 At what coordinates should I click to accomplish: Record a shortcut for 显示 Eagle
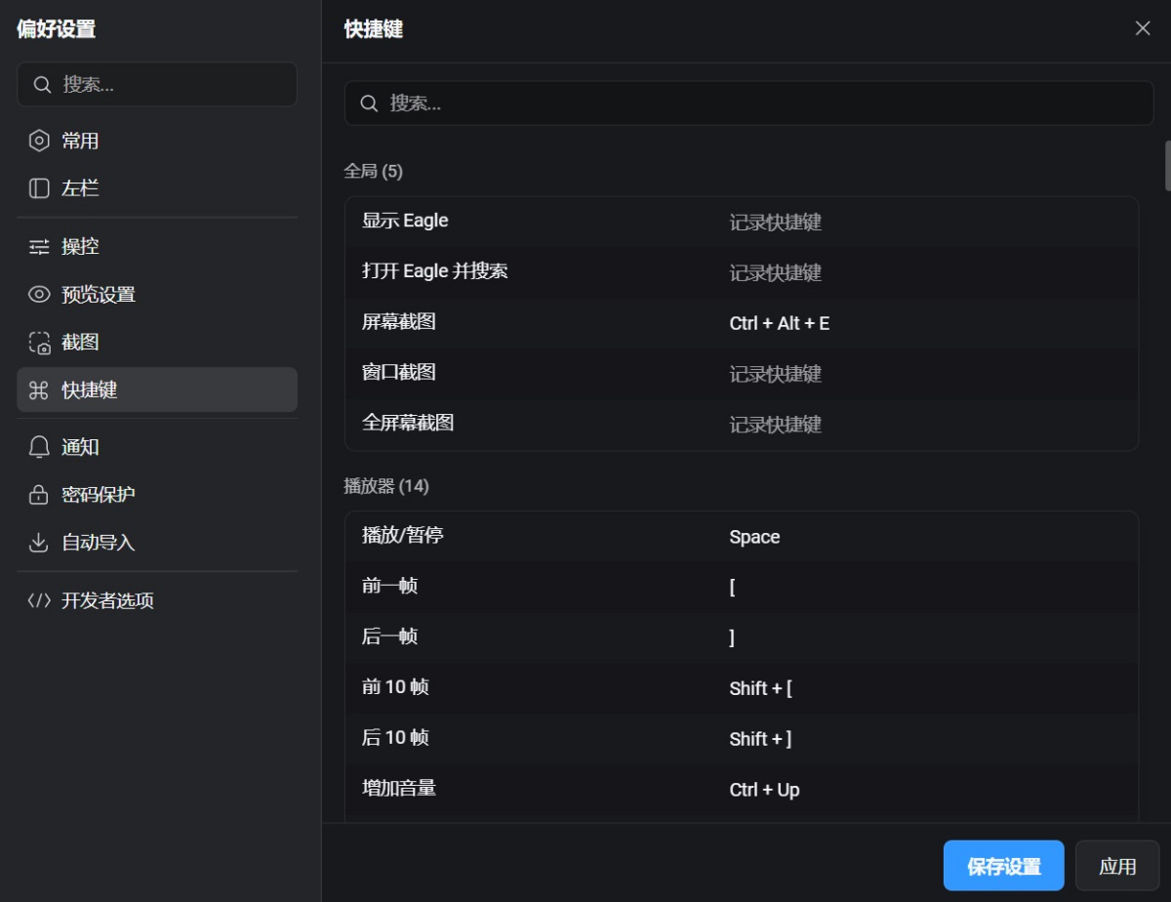775,223
